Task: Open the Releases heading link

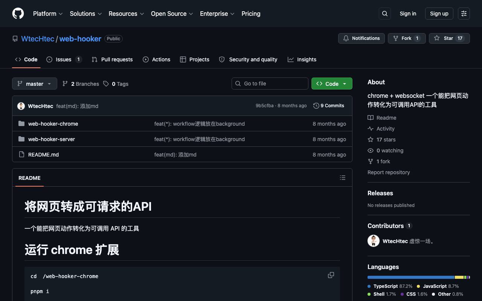Action: (x=380, y=193)
